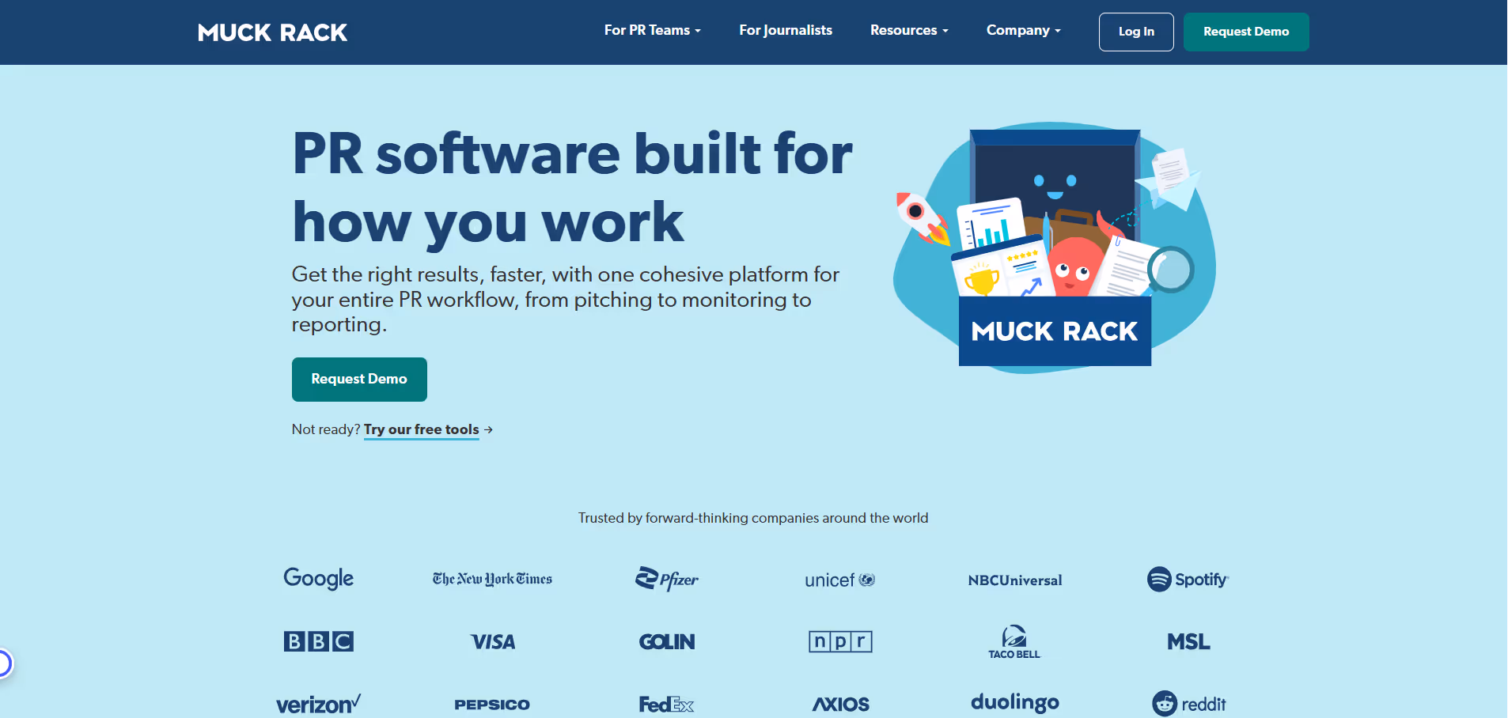
Task: Click the Duolingo logo
Action: tap(1014, 701)
